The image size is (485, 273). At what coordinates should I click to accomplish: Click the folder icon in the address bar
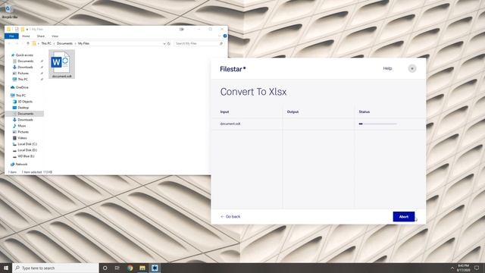34,44
